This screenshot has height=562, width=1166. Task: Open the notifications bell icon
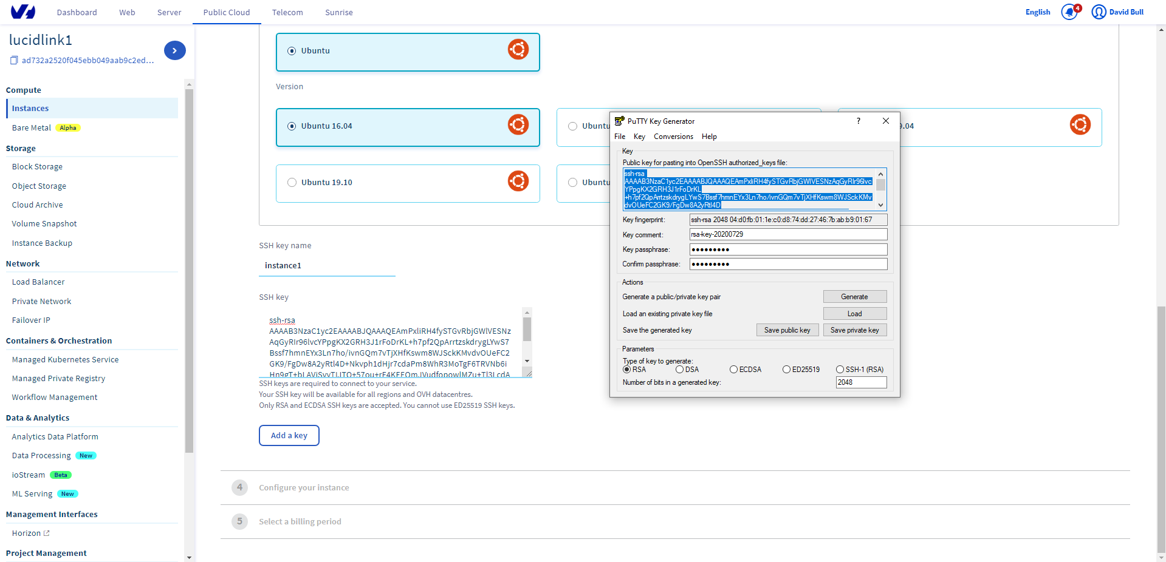[1069, 12]
